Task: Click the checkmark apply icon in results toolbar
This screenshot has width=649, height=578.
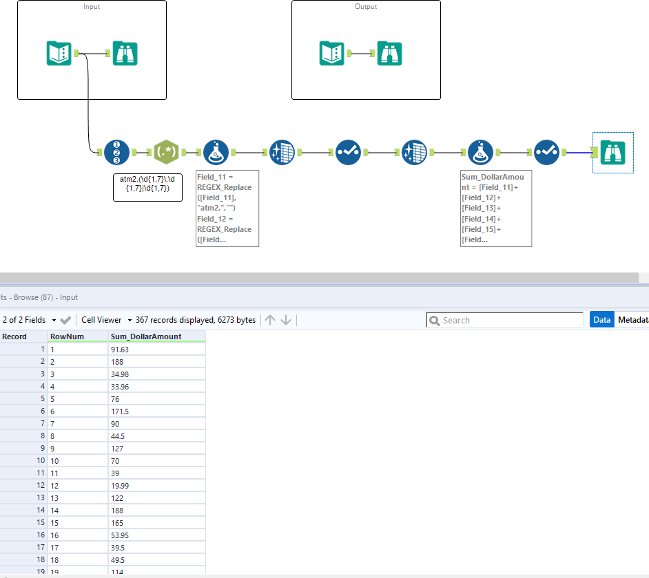Action: pos(65,320)
